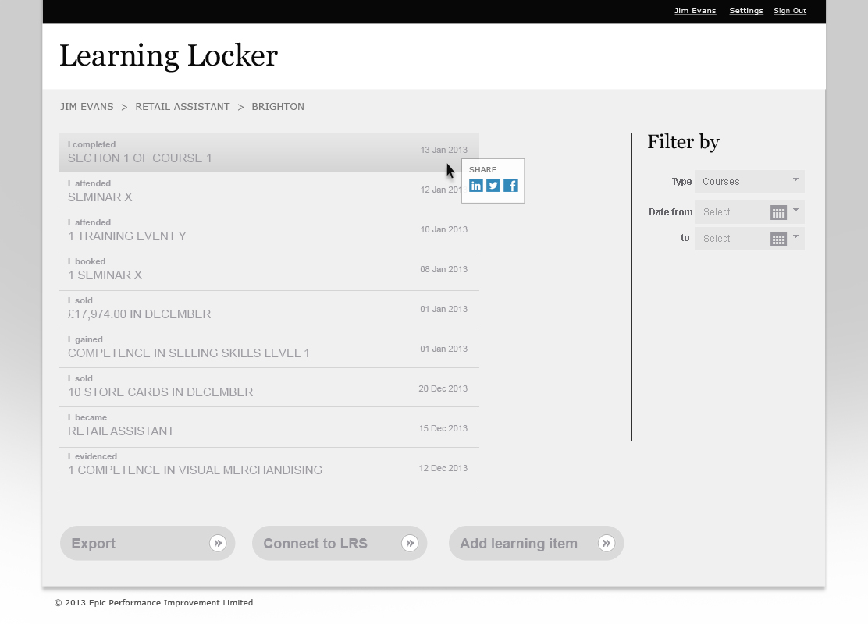Screen dimensions: 868x624
Task: Open the Type filter dropdown showing Courses
Action: point(749,181)
